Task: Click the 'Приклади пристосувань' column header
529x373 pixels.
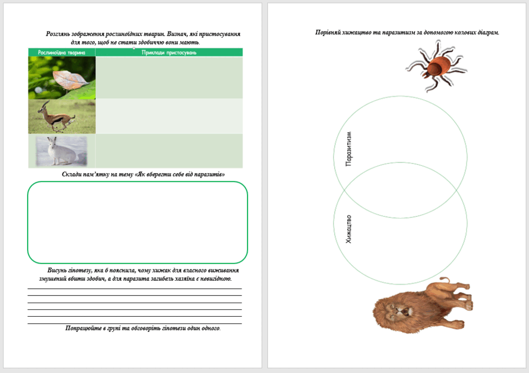Action: click(x=169, y=52)
